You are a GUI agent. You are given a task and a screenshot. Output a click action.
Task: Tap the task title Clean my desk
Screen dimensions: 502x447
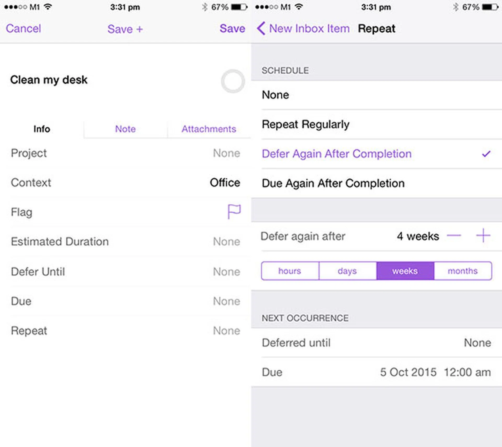pyautogui.click(x=49, y=80)
